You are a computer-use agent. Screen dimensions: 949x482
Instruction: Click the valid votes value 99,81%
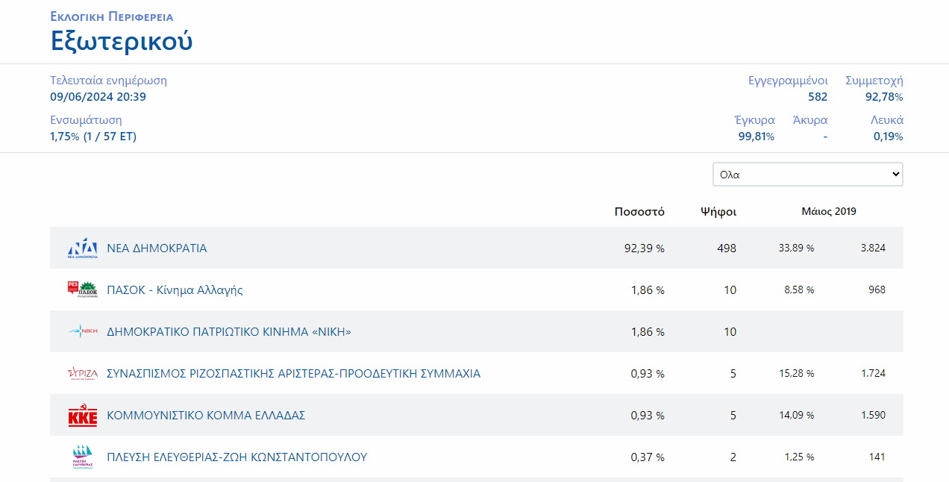point(757,137)
